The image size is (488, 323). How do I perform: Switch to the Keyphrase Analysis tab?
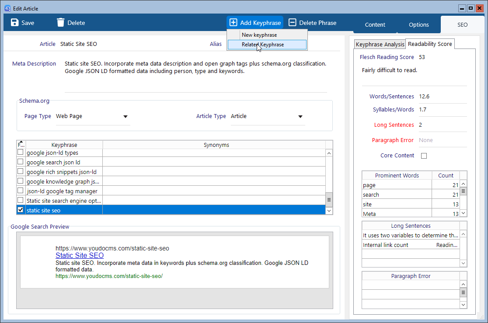pyautogui.click(x=380, y=45)
